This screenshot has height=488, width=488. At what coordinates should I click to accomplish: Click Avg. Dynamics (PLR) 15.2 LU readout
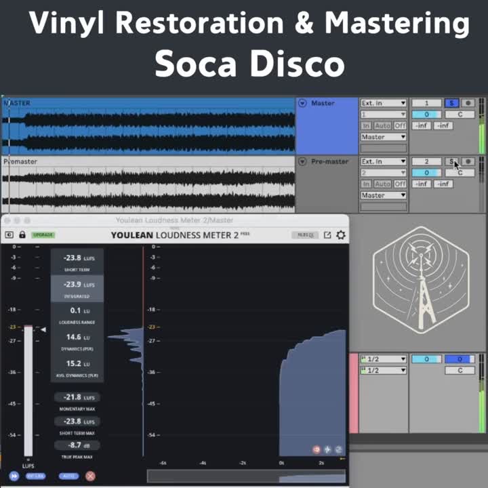[x=77, y=368]
